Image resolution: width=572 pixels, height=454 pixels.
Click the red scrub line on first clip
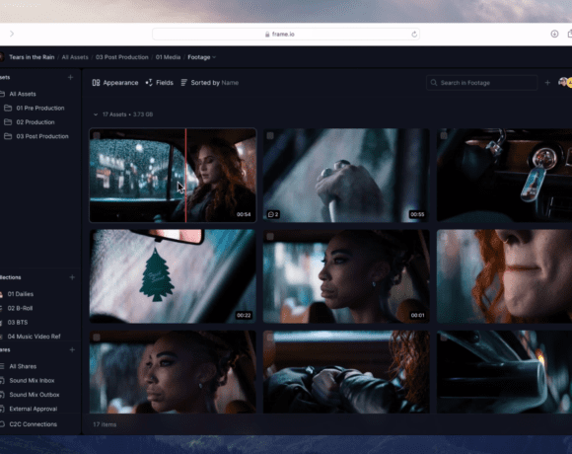click(x=185, y=175)
